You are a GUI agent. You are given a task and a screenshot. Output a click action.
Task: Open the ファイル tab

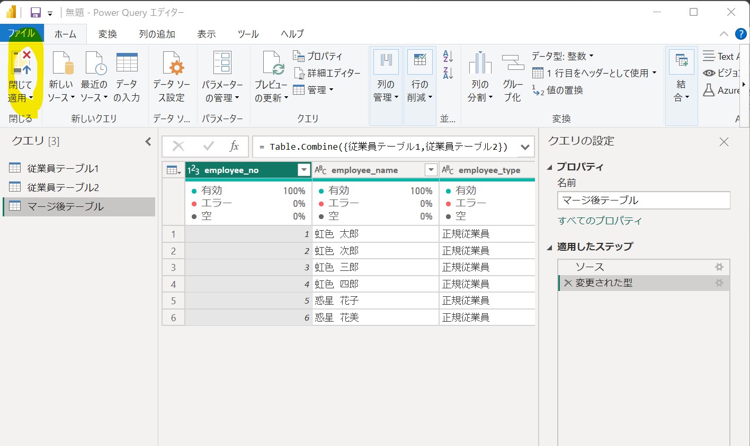pyautogui.click(x=21, y=33)
